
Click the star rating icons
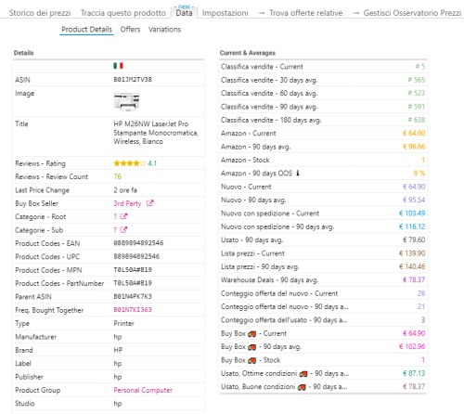click(129, 163)
